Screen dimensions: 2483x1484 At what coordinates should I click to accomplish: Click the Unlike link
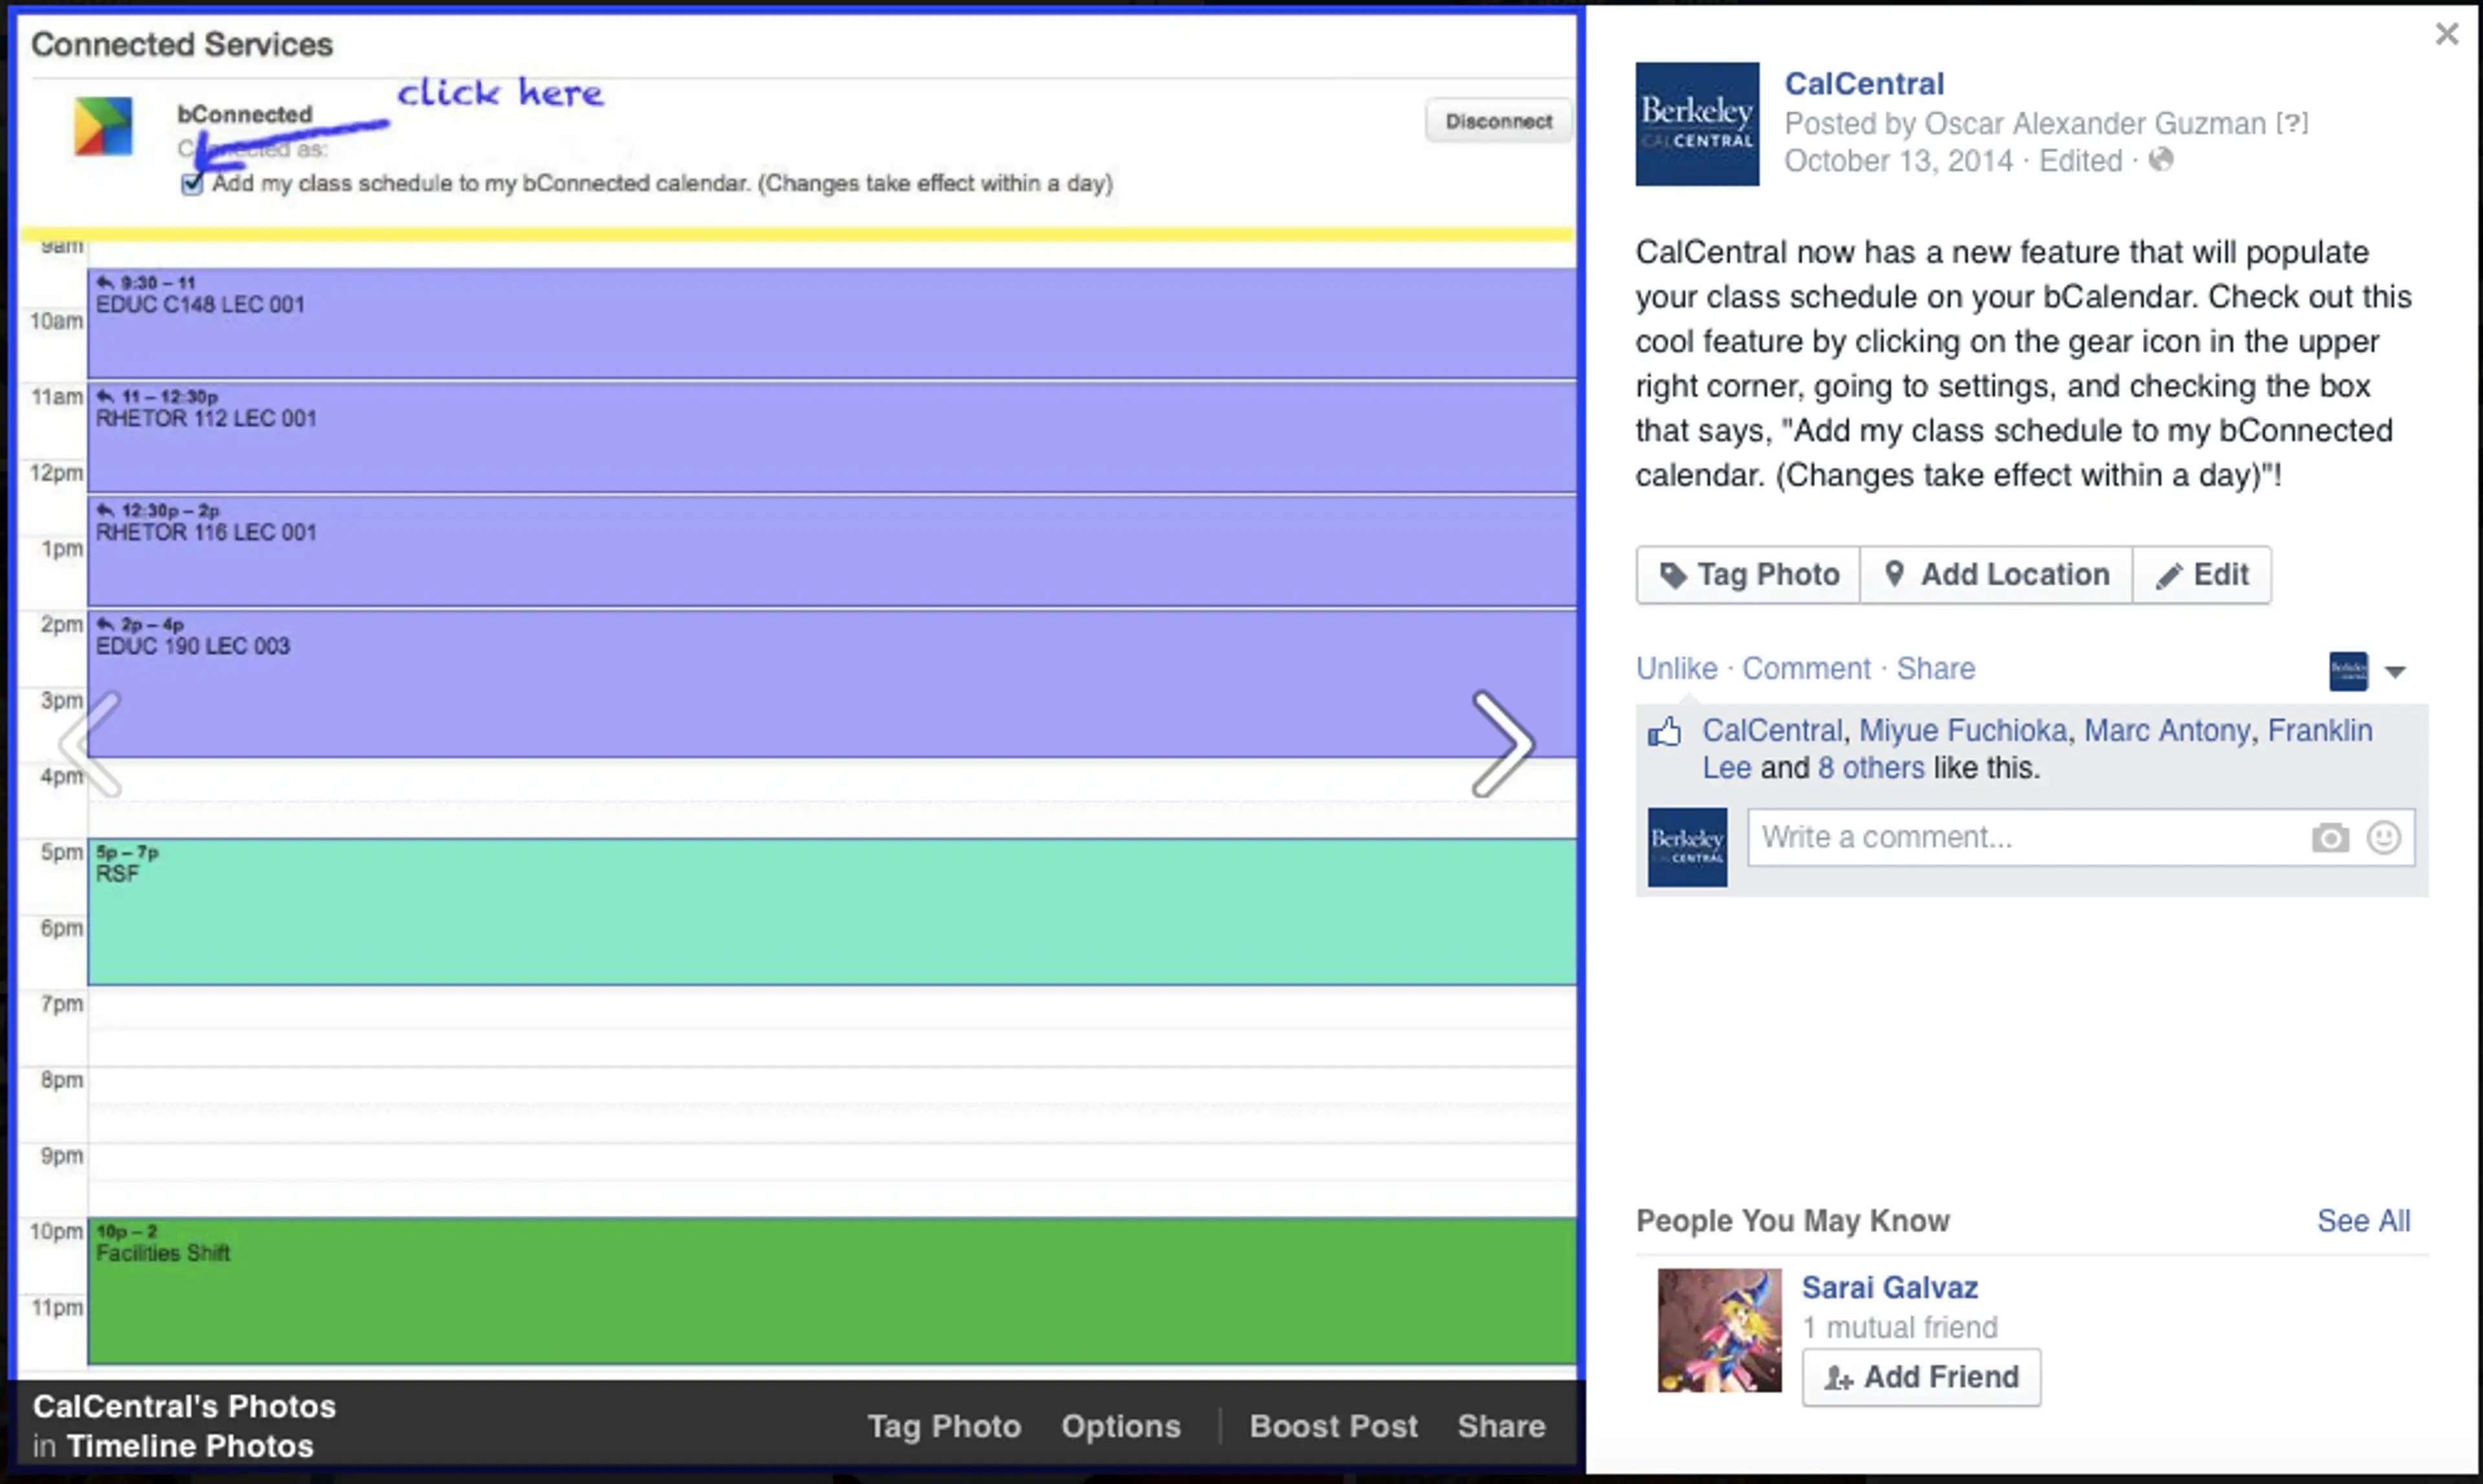(x=1677, y=668)
